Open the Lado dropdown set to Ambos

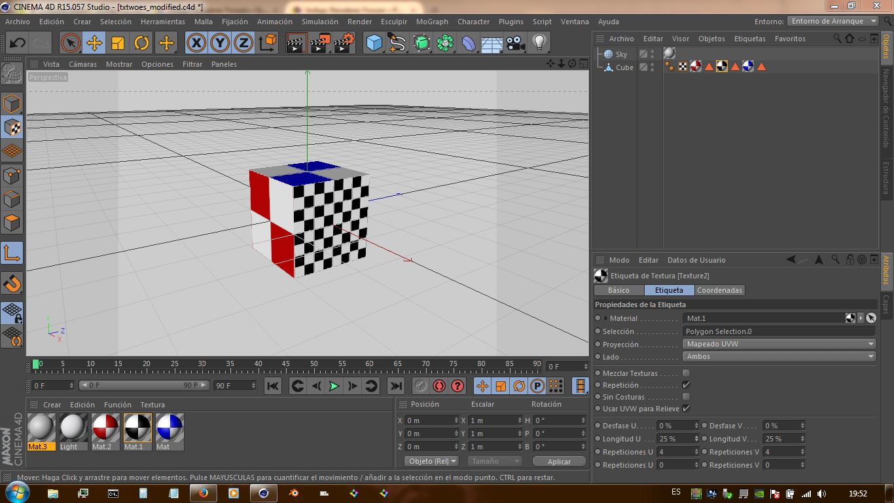[x=779, y=356]
